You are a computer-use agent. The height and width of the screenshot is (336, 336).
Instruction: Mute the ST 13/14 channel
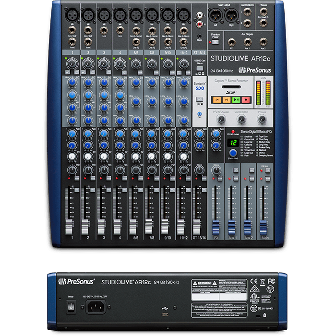(204, 178)
